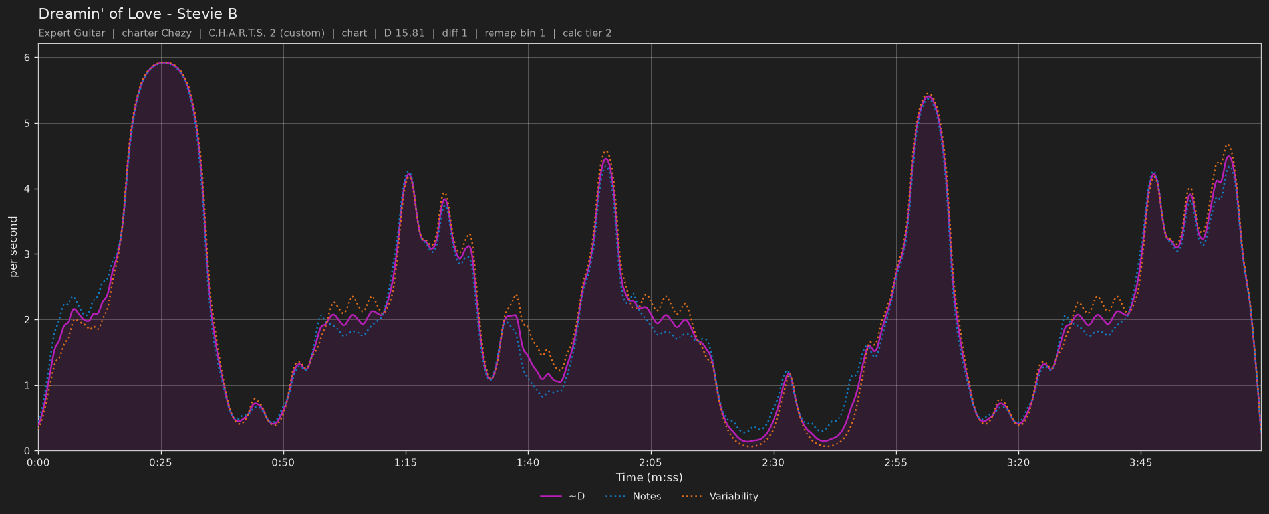Image resolution: width=1269 pixels, height=514 pixels.
Task: Click the "0:25" x-axis tick label
Action: point(160,462)
